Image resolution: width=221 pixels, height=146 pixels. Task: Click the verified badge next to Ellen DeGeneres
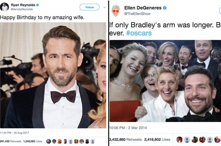coord(165,8)
